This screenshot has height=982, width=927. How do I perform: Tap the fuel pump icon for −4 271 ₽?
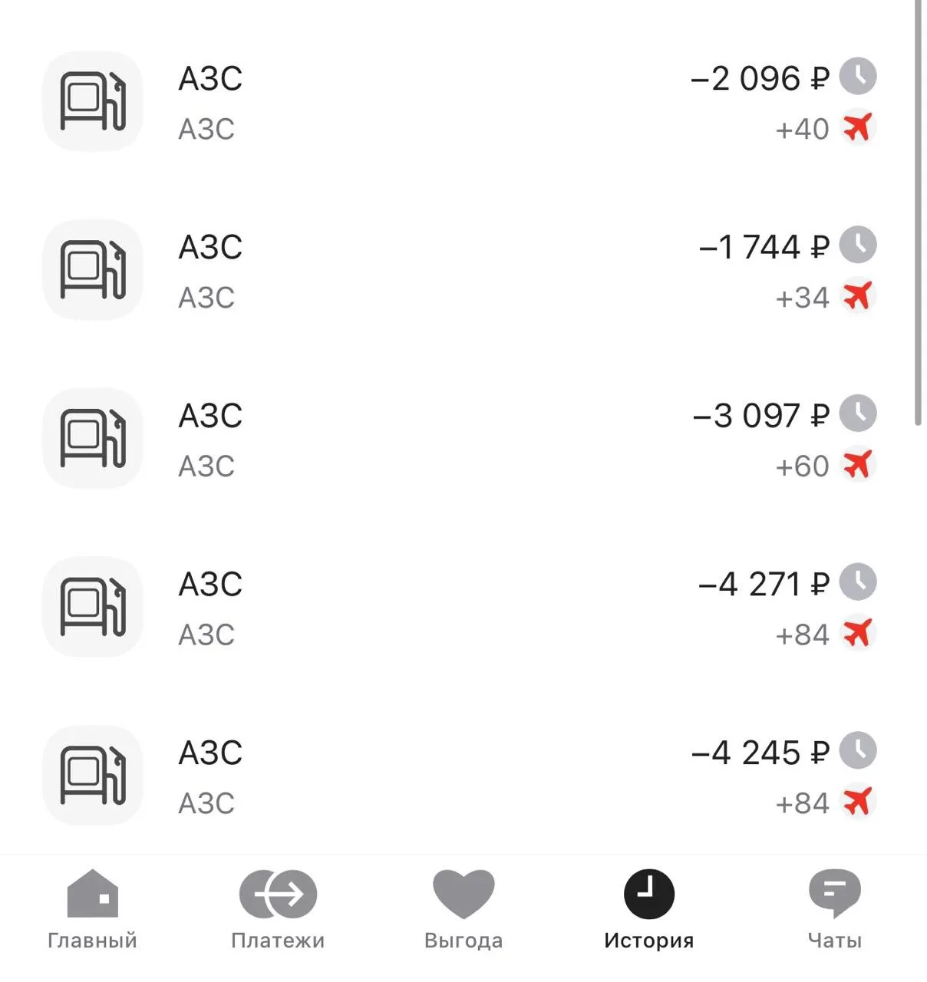click(x=93, y=607)
